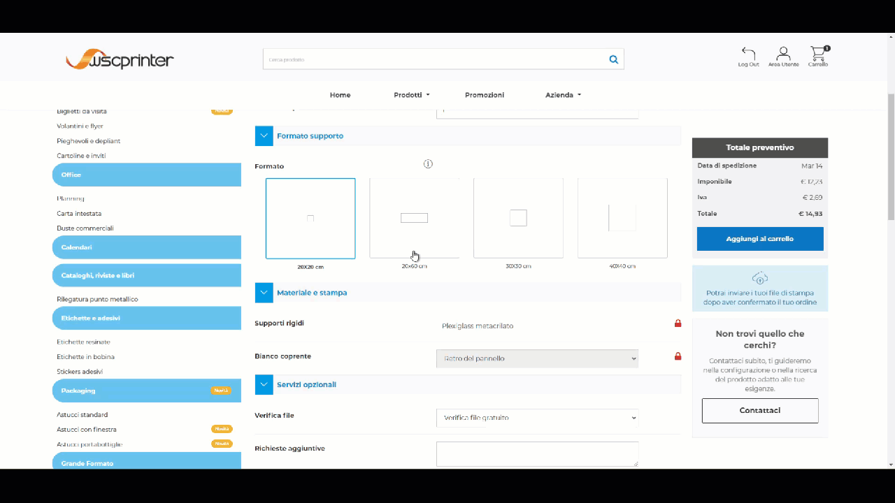Select the 40x40 cm format
Viewport: 895px width, 503px height.
click(x=622, y=219)
